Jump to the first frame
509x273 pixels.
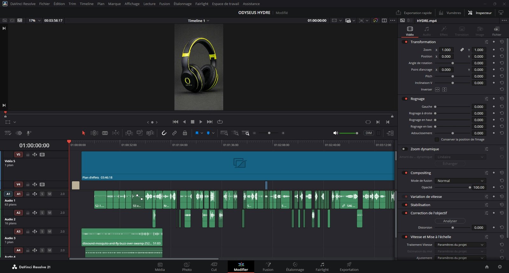tap(175, 122)
